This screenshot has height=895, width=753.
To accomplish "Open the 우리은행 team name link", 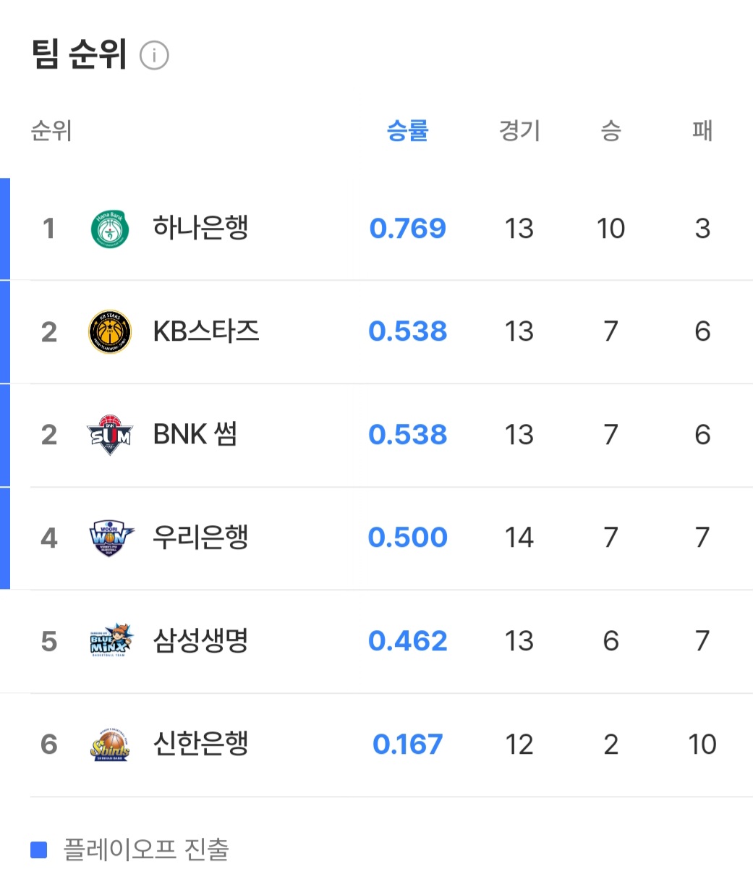I will pos(200,538).
